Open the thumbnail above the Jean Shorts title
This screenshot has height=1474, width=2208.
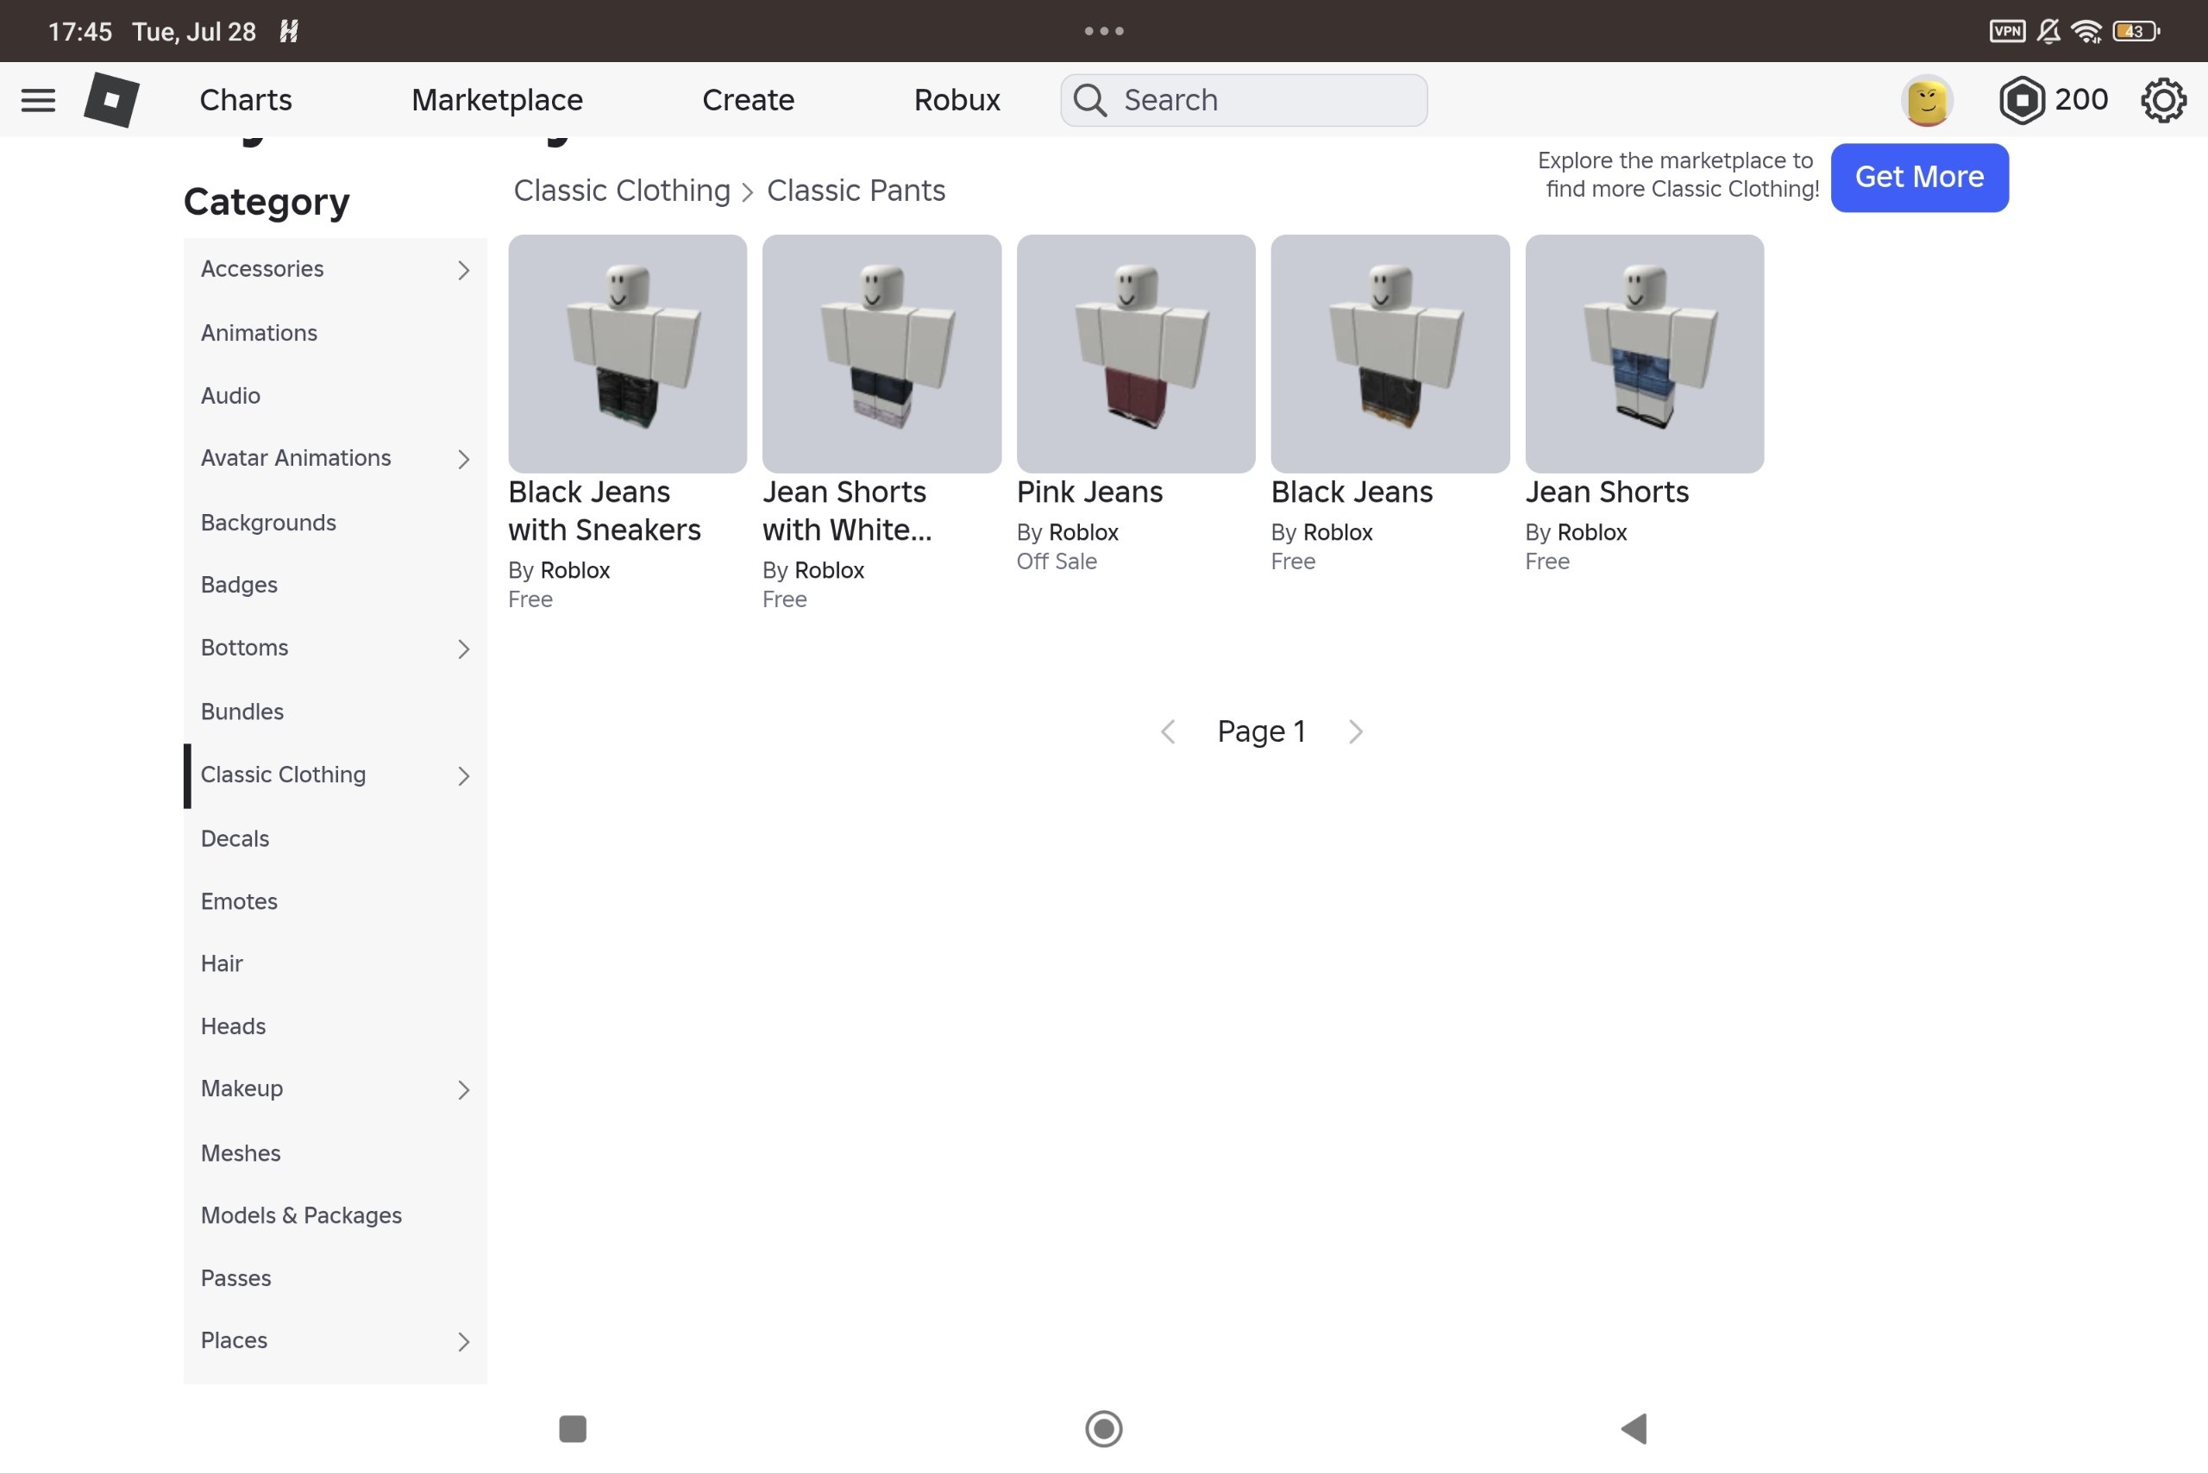(x=1644, y=354)
